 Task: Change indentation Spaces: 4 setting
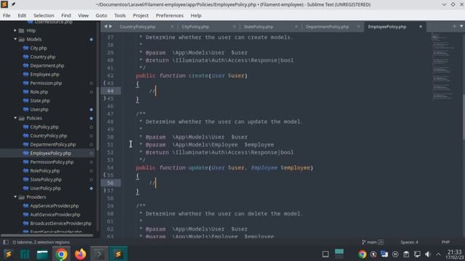click(409, 242)
